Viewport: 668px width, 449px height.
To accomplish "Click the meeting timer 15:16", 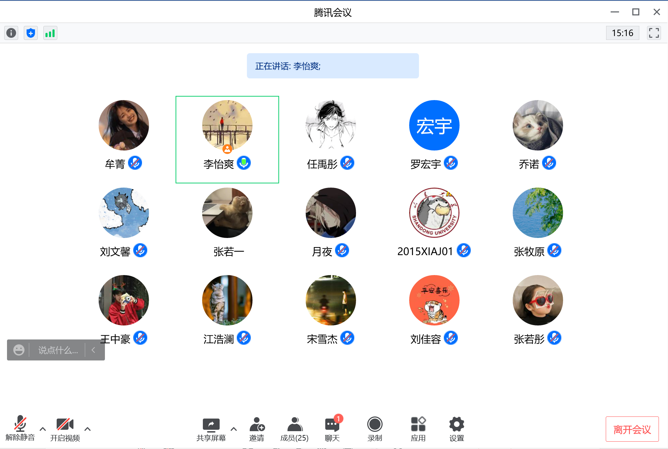I will click(623, 33).
